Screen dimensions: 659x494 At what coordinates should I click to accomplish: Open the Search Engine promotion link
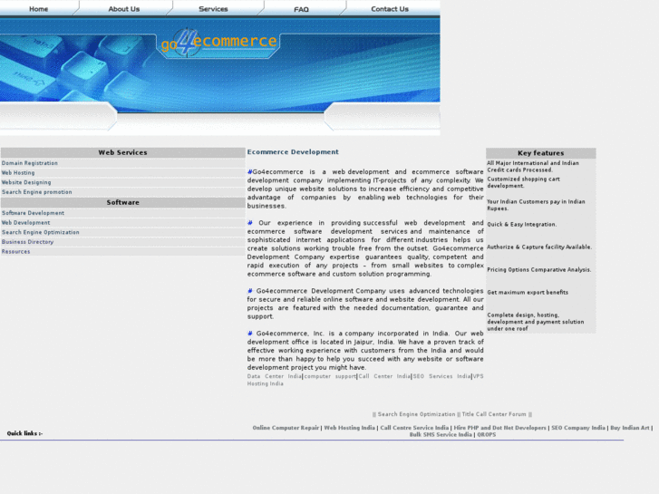point(36,192)
